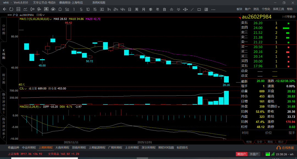Open the 系统工具 menu
The height and width of the screenshot is (159, 297).
click(x=278, y=9)
